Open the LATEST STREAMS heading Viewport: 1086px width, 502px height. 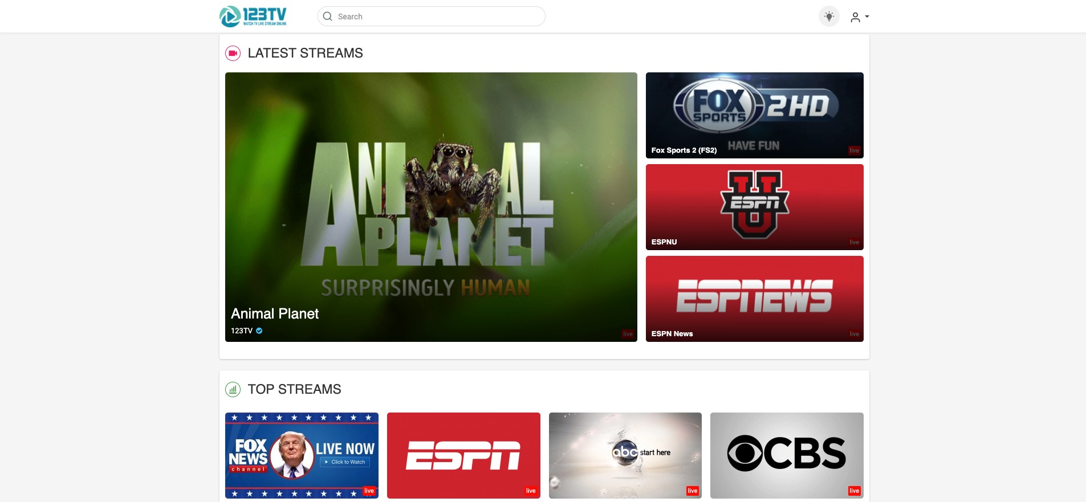pyautogui.click(x=305, y=53)
